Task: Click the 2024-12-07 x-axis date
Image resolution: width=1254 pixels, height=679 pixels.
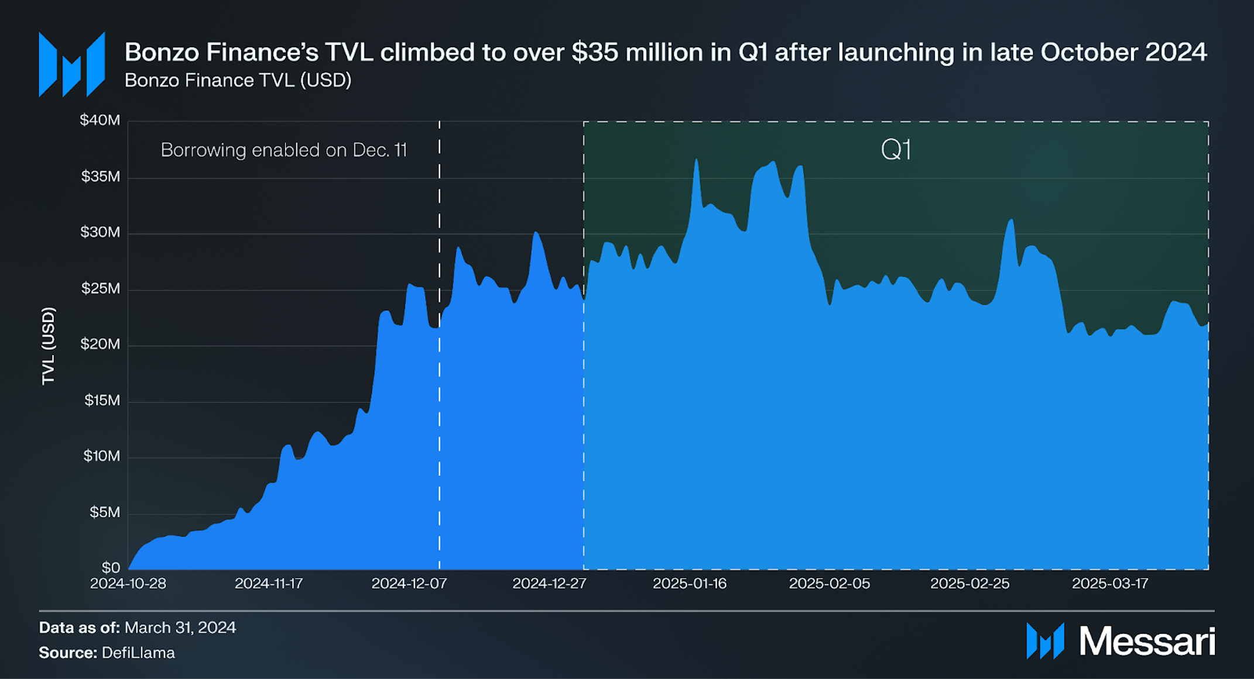Action: (409, 584)
